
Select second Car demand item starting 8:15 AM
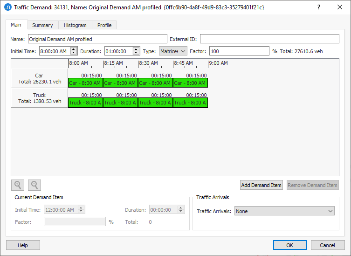(120, 83)
